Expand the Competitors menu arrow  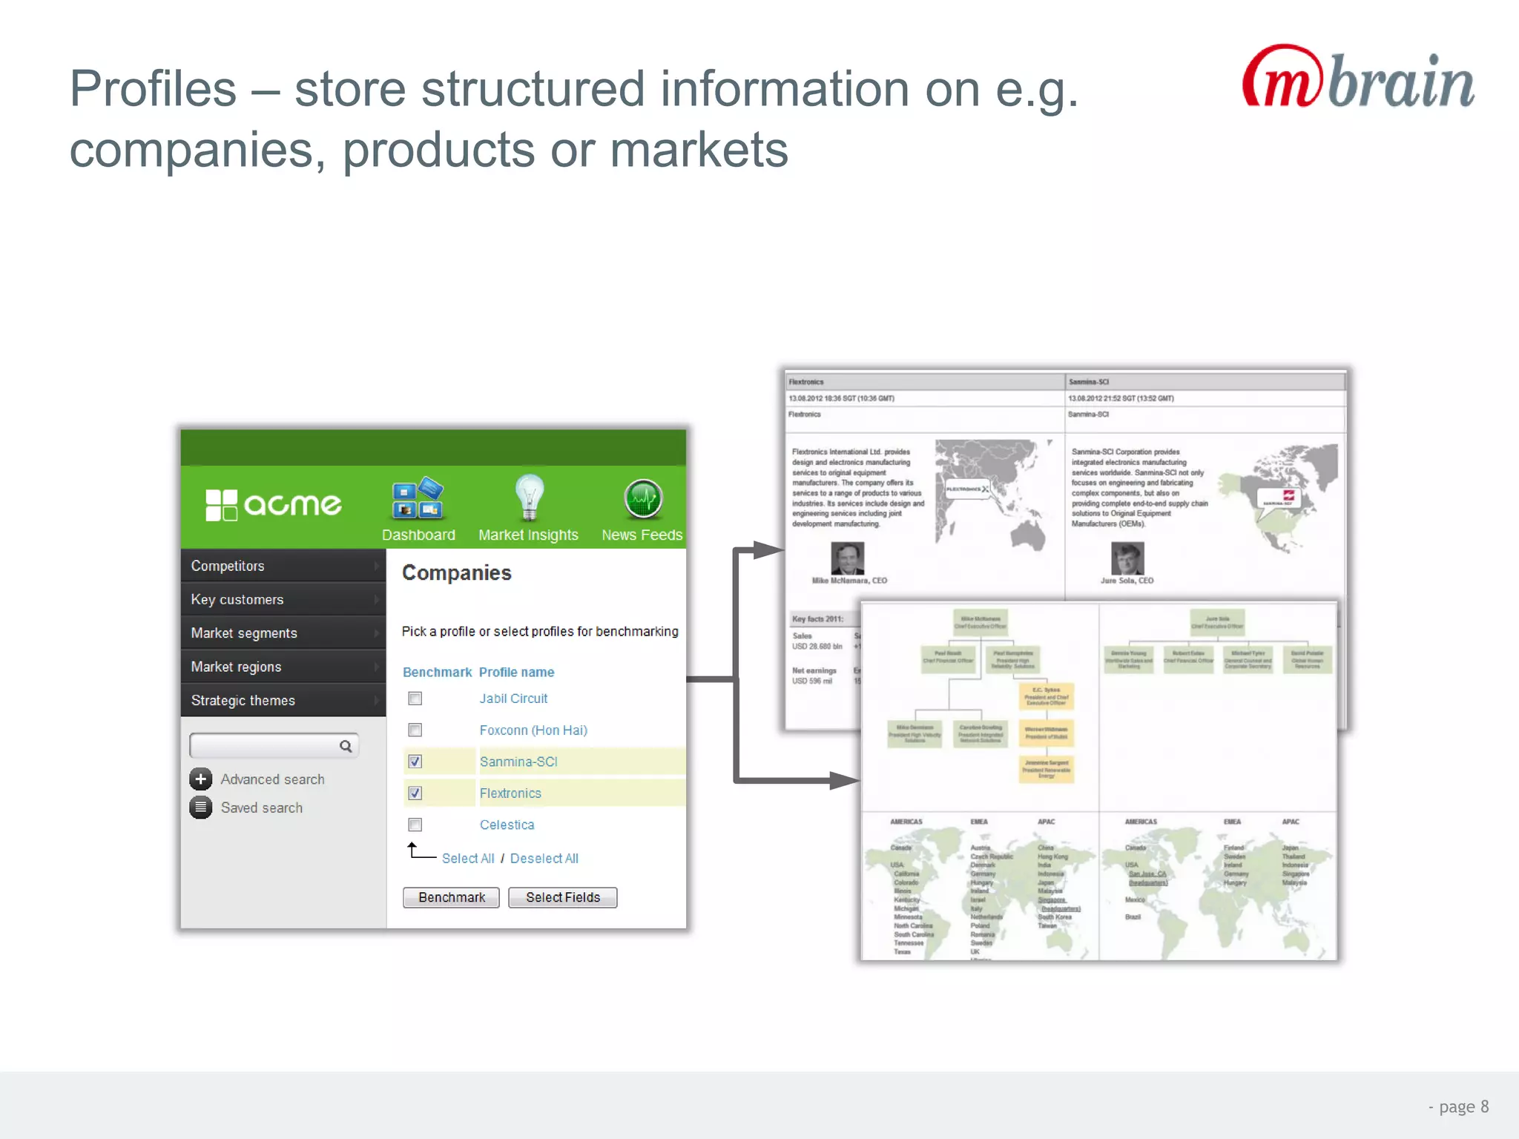pyautogui.click(x=377, y=566)
